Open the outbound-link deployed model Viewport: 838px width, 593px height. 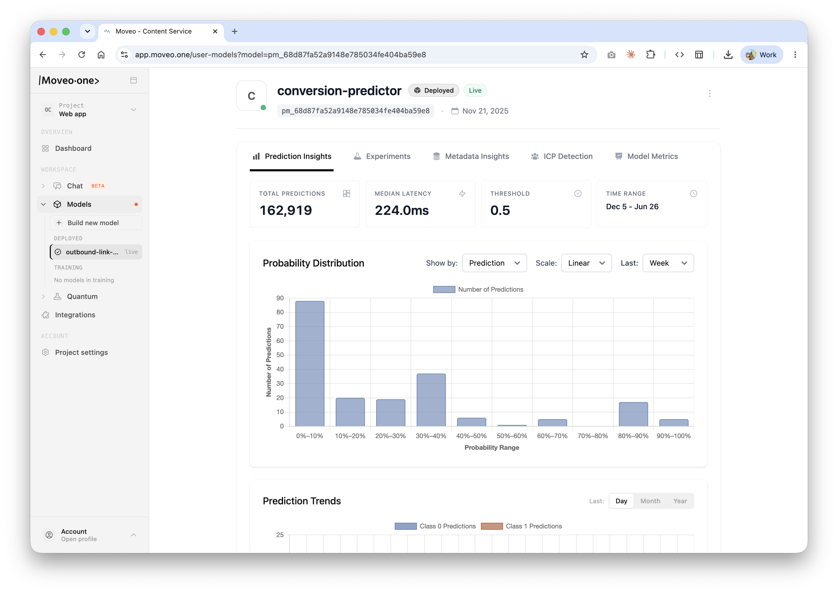[96, 252]
